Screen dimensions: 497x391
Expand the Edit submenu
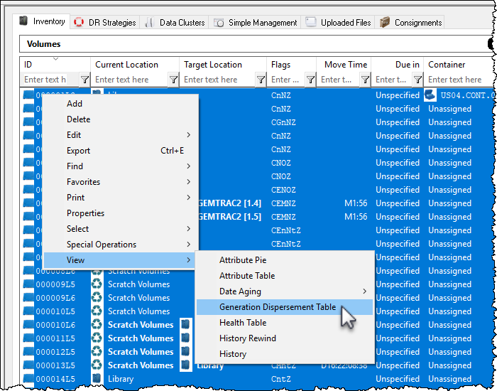coord(121,135)
